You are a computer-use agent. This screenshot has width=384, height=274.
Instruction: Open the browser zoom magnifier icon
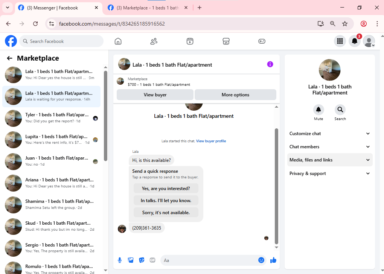pos(332,24)
